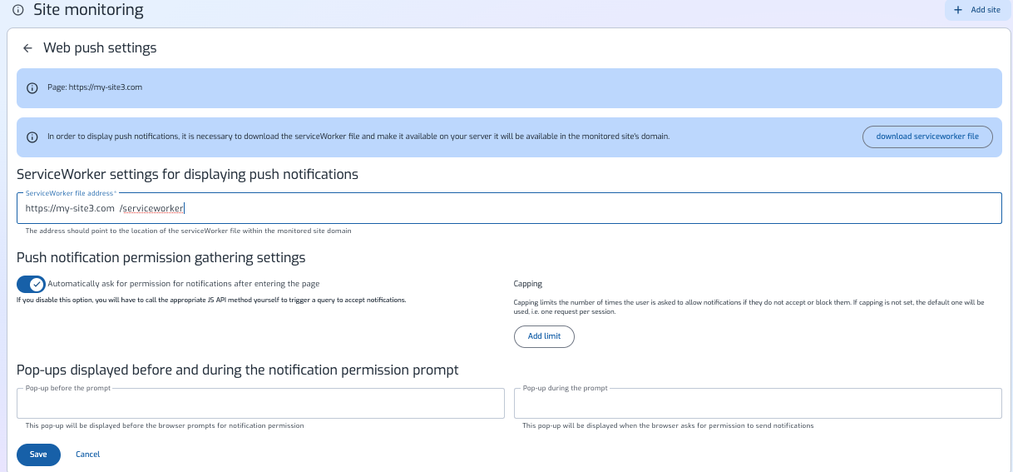1013x472 pixels.
Task: Click the back arrow next to Web push settings
Action: tap(27, 48)
